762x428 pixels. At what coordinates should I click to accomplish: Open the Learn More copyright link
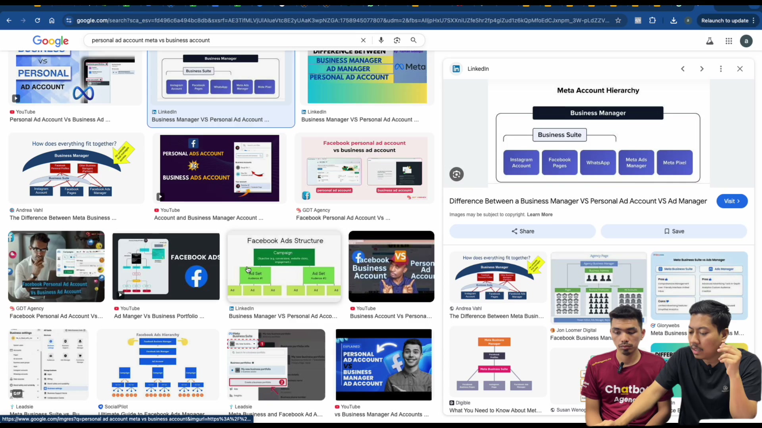coord(539,214)
